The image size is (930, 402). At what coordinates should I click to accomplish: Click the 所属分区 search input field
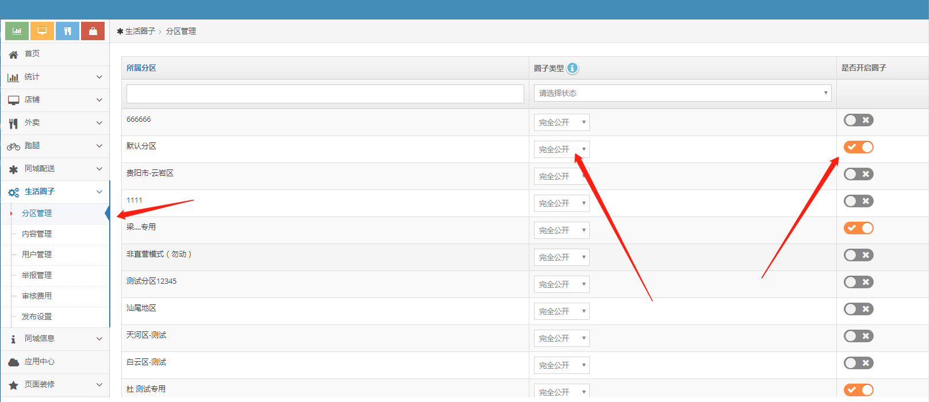325,94
